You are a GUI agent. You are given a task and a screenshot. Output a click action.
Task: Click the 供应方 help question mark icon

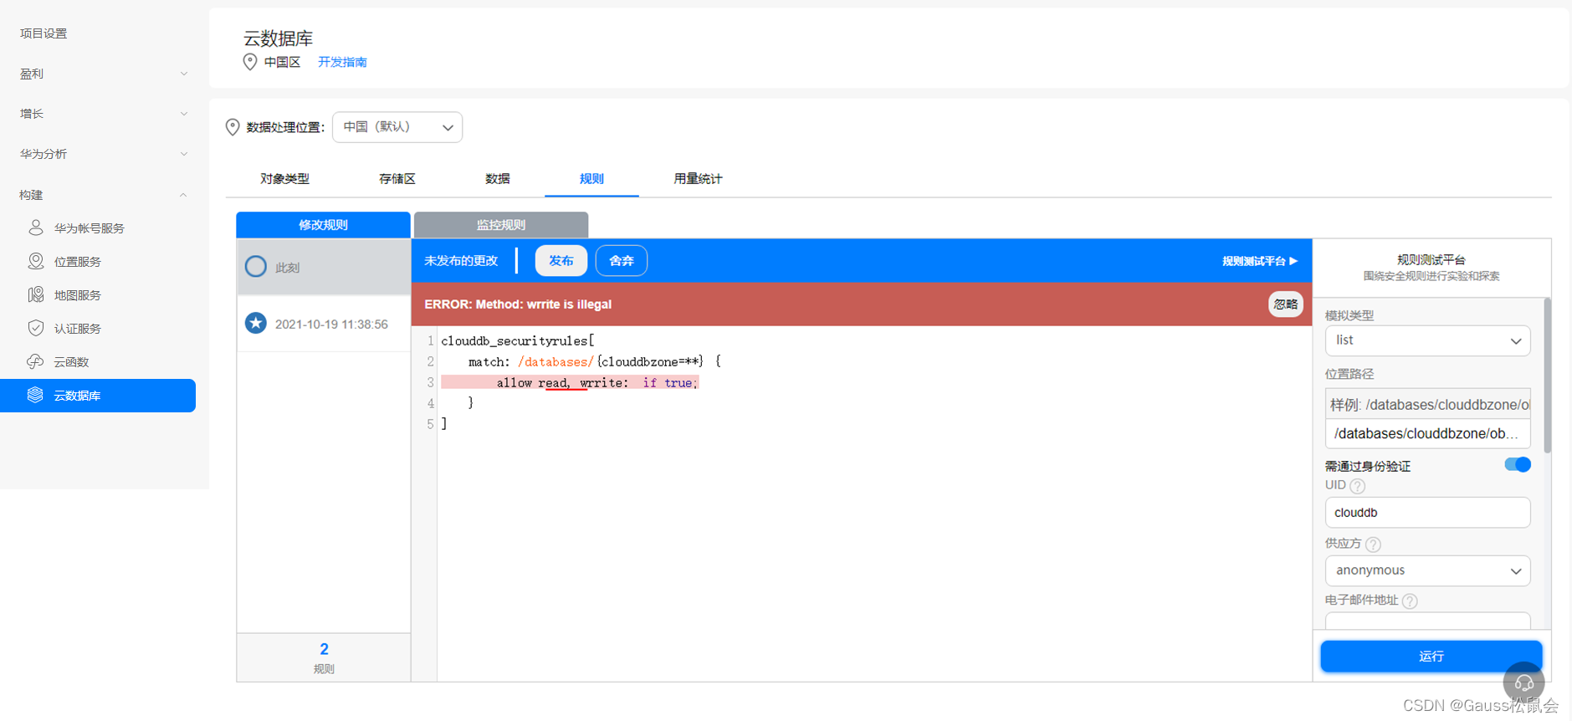[x=1373, y=545]
